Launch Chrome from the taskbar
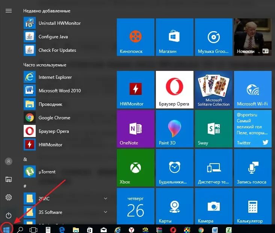 (201, 230)
